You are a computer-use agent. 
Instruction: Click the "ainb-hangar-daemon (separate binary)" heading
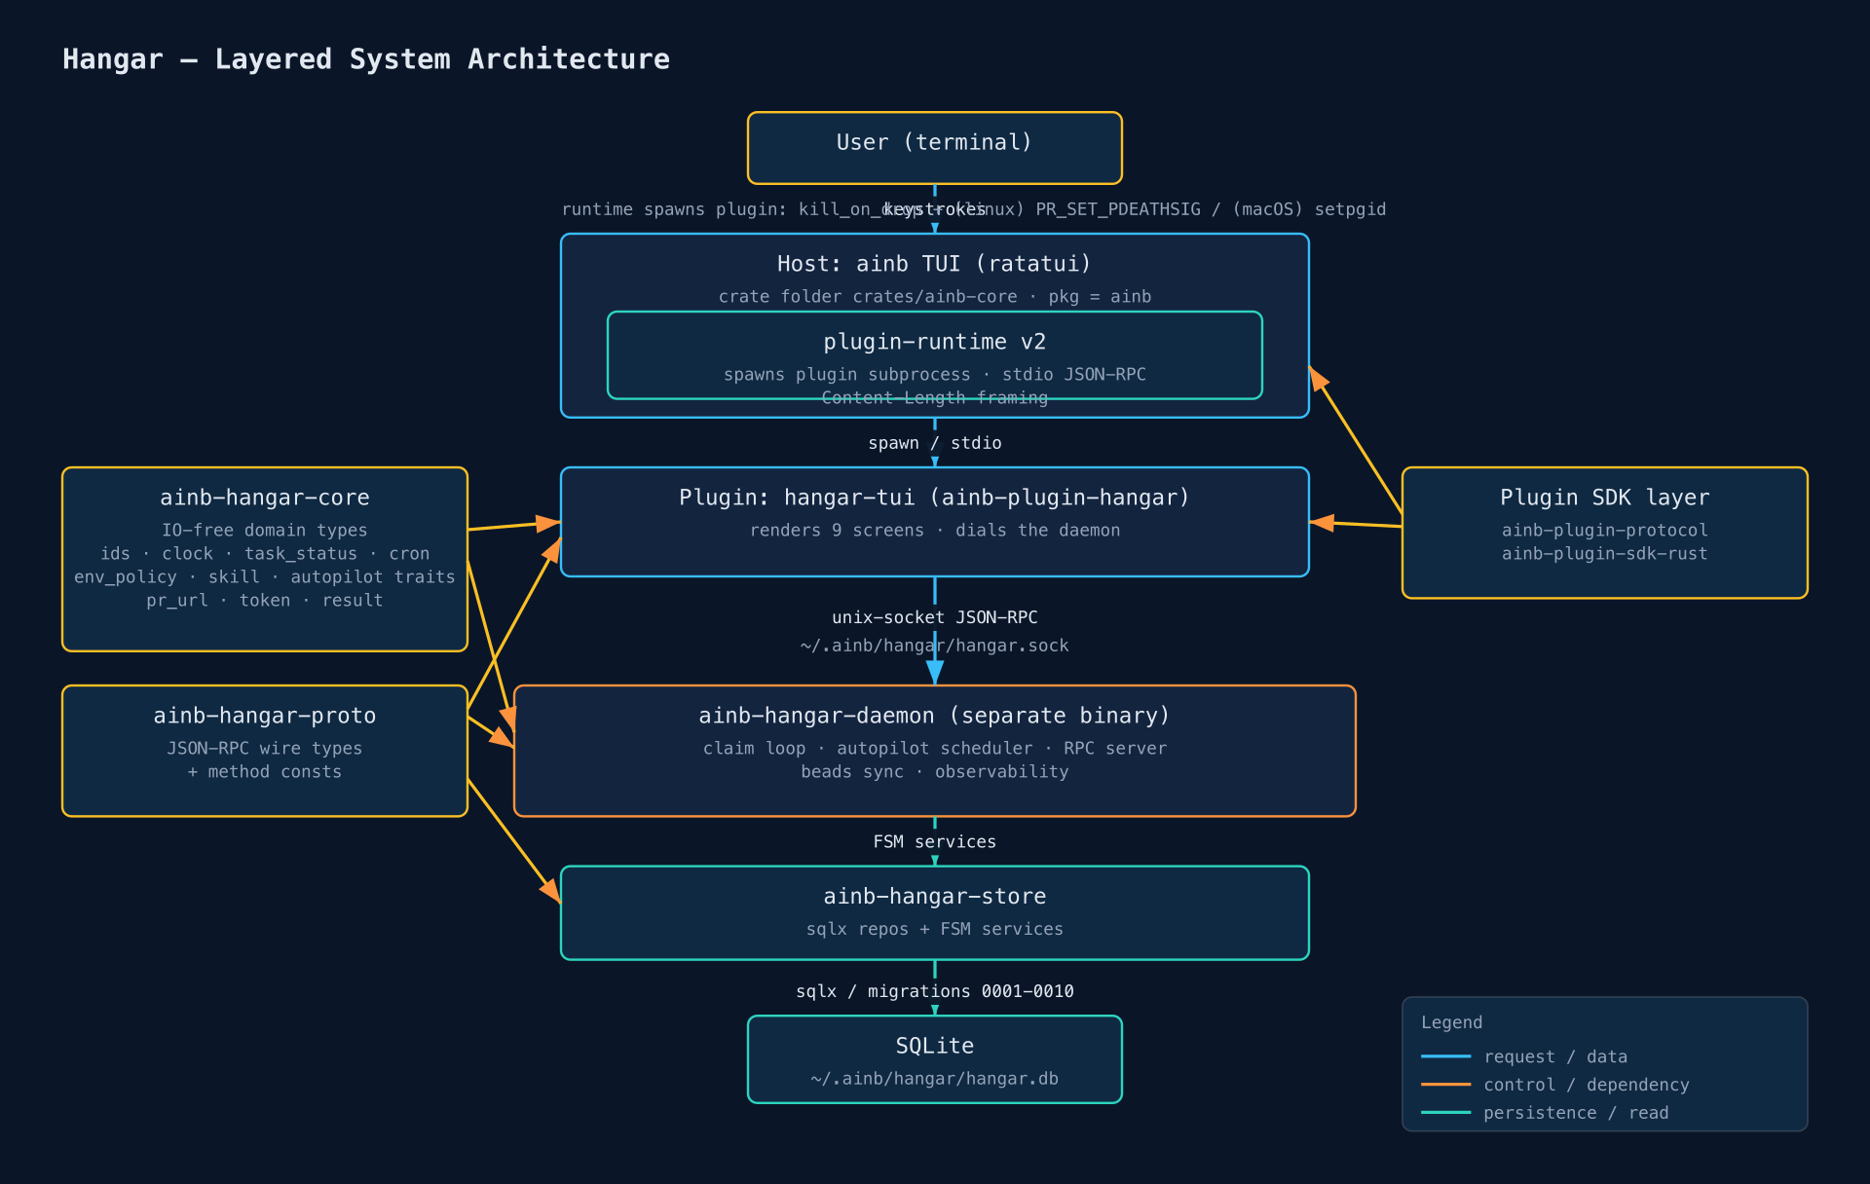935,716
